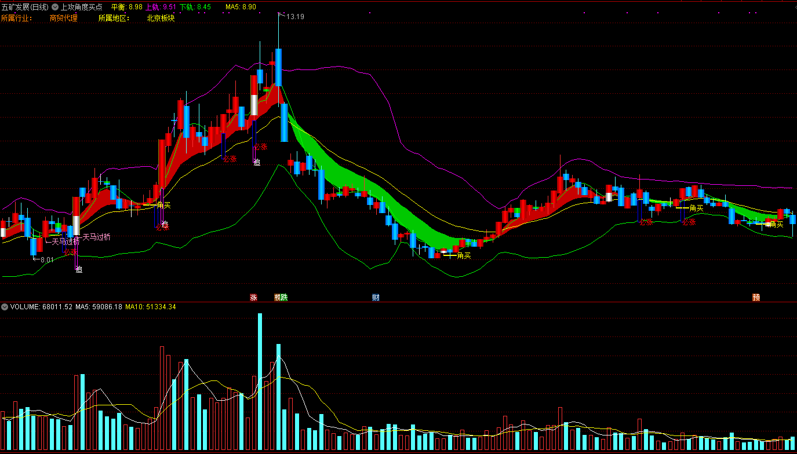
Task: Open the dropdown arrow beside 五矿发展(日线)
Action: point(54,8)
